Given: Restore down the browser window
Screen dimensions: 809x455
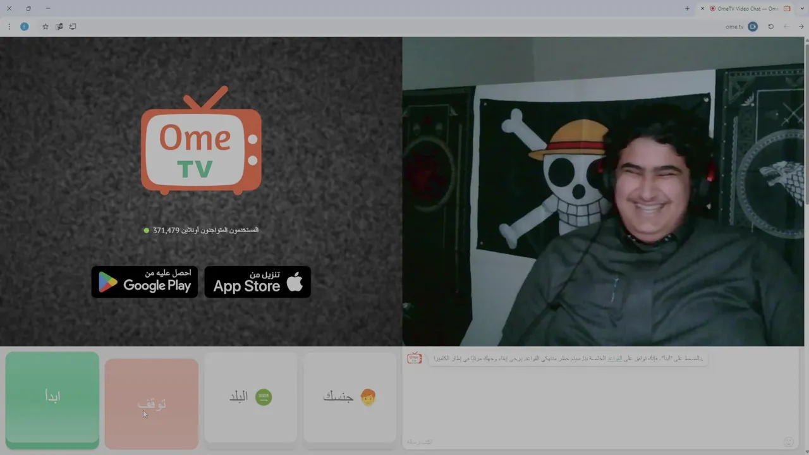Looking at the screenshot, I should pyautogui.click(x=28, y=9).
